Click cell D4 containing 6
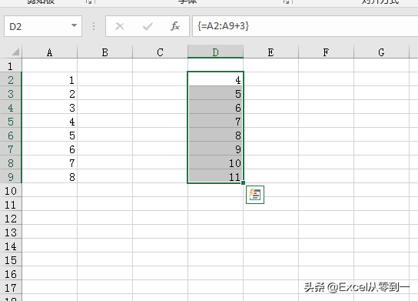The height and width of the screenshot is (301, 418). pyautogui.click(x=215, y=107)
